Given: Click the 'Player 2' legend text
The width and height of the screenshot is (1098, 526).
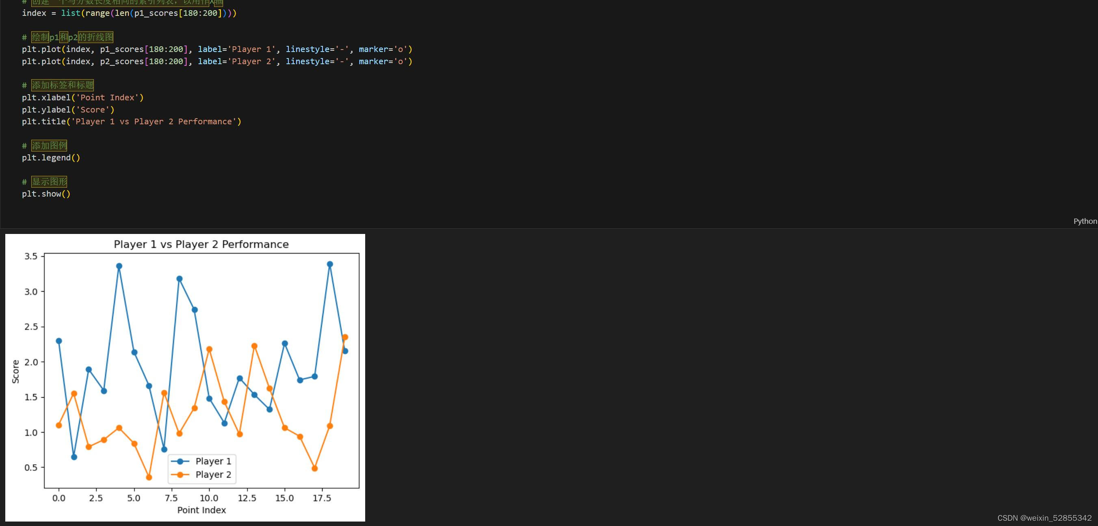Looking at the screenshot, I should coord(213,475).
